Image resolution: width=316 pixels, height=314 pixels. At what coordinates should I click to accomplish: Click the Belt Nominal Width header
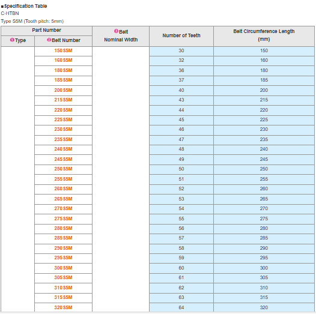pos(121,36)
